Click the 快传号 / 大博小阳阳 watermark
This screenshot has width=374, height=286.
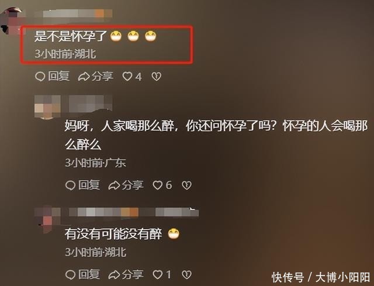(321, 277)
